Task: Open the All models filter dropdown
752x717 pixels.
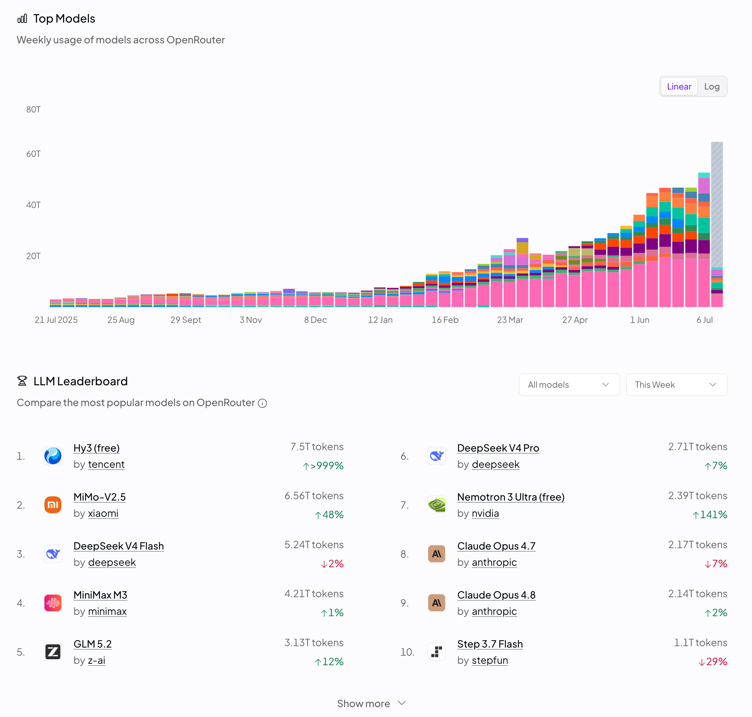Action: point(569,385)
